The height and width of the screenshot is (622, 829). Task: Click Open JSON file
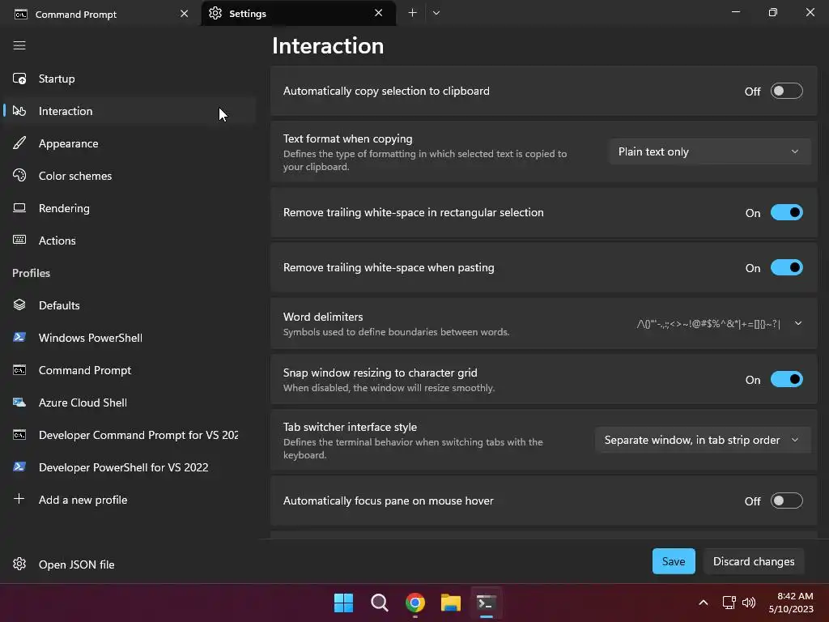pos(130,564)
